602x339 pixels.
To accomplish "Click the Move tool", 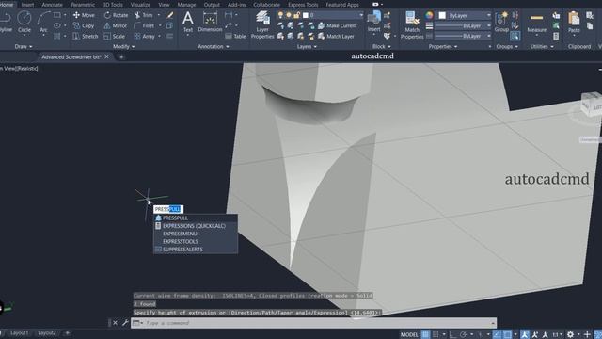I will [x=84, y=15].
